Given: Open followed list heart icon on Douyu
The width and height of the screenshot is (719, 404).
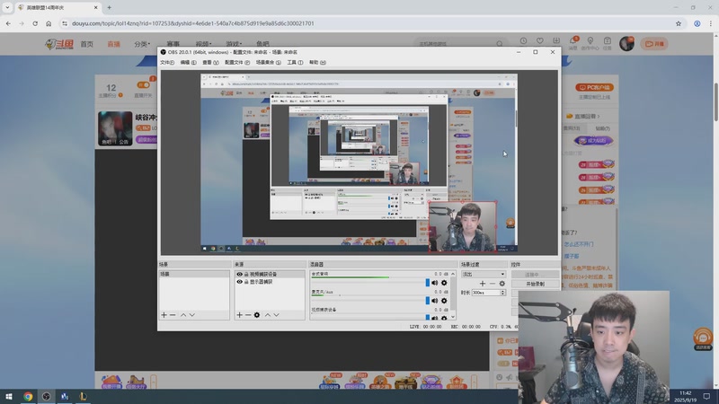Looking at the screenshot, I should coord(540,41).
